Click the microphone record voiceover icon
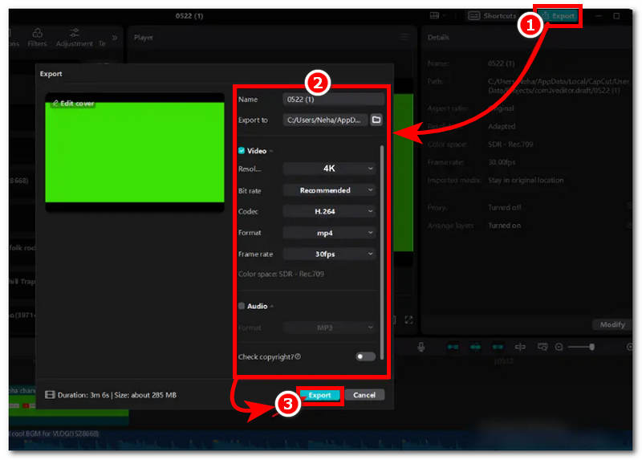The image size is (642, 460). [x=421, y=347]
